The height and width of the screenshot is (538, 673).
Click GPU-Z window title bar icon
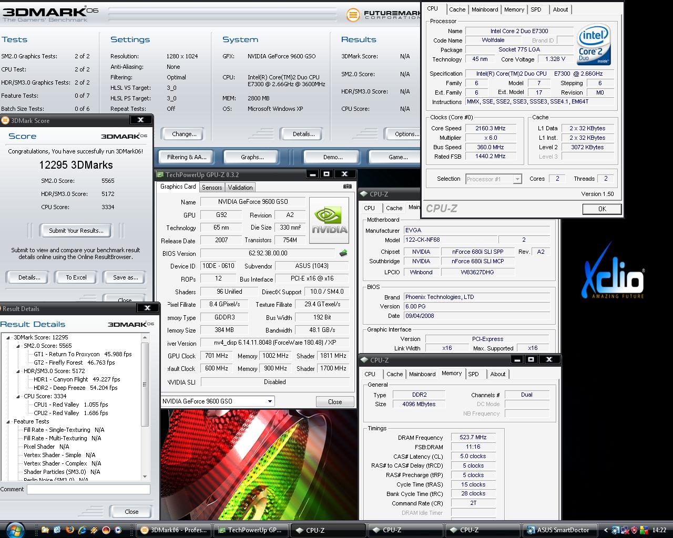pos(160,174)
